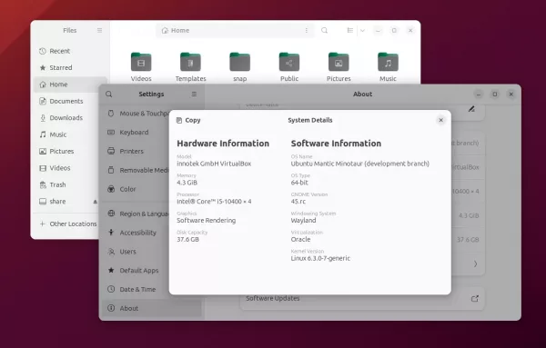Select About in Settings sidebar
546x348 pixels.
[x=152, y=308]
